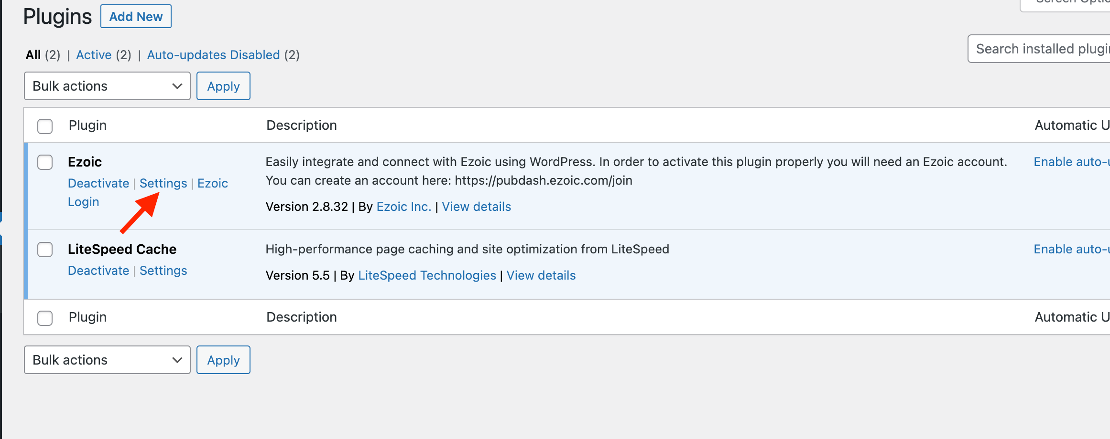Click the Plugin column header at top
Viewport: 1110px width, 439px height.
coord(87,125)
